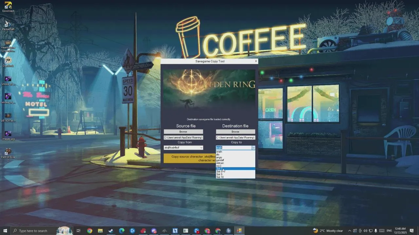Screen dimensions: 419x235
Task: Click microphone icon in system tray
Action: (376, 231)
